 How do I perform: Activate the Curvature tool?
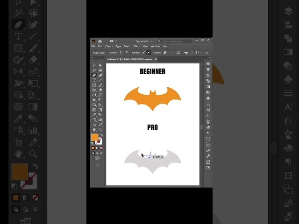click(x=100, y=75)
